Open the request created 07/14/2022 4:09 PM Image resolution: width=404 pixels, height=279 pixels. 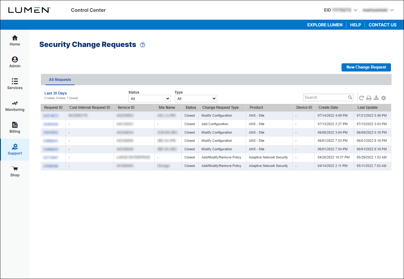point(51,116)
